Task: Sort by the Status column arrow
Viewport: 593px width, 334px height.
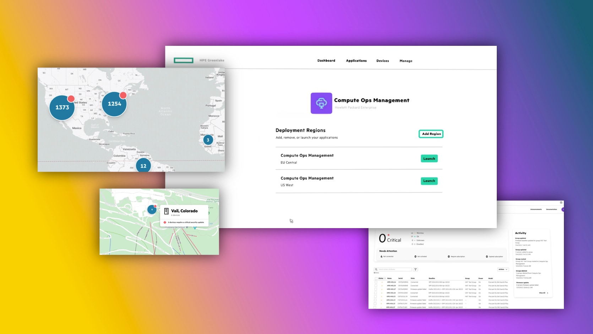Action: pyautogui.click(x=385, y=279)
